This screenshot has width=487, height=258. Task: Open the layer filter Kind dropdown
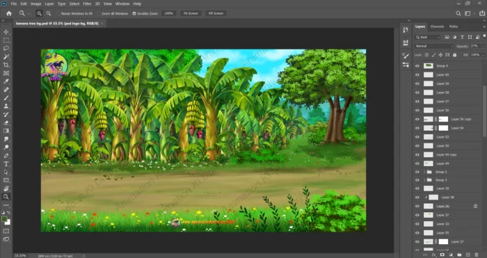point(428,38)
